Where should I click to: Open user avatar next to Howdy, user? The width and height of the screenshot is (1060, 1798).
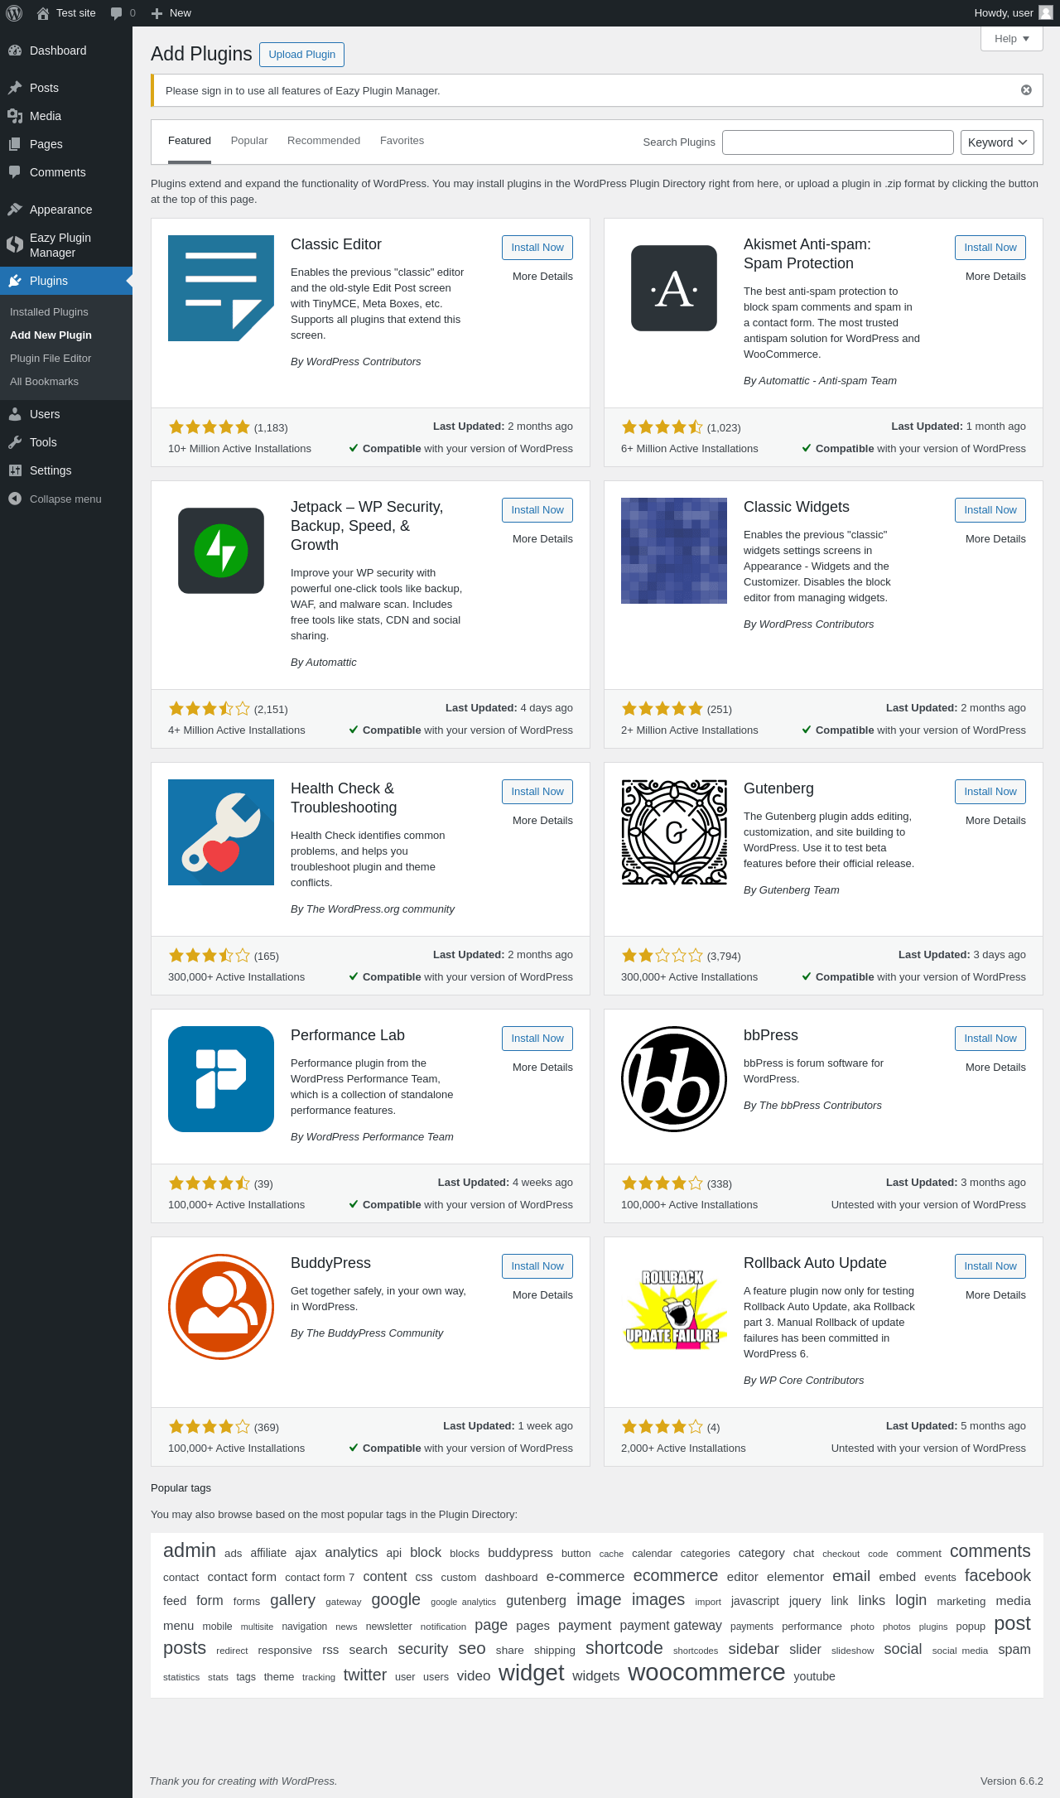pos(1046,13)
